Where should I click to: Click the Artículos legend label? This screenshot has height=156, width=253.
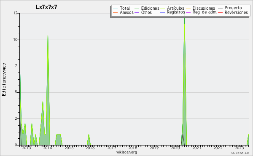[x=175, y=8]
